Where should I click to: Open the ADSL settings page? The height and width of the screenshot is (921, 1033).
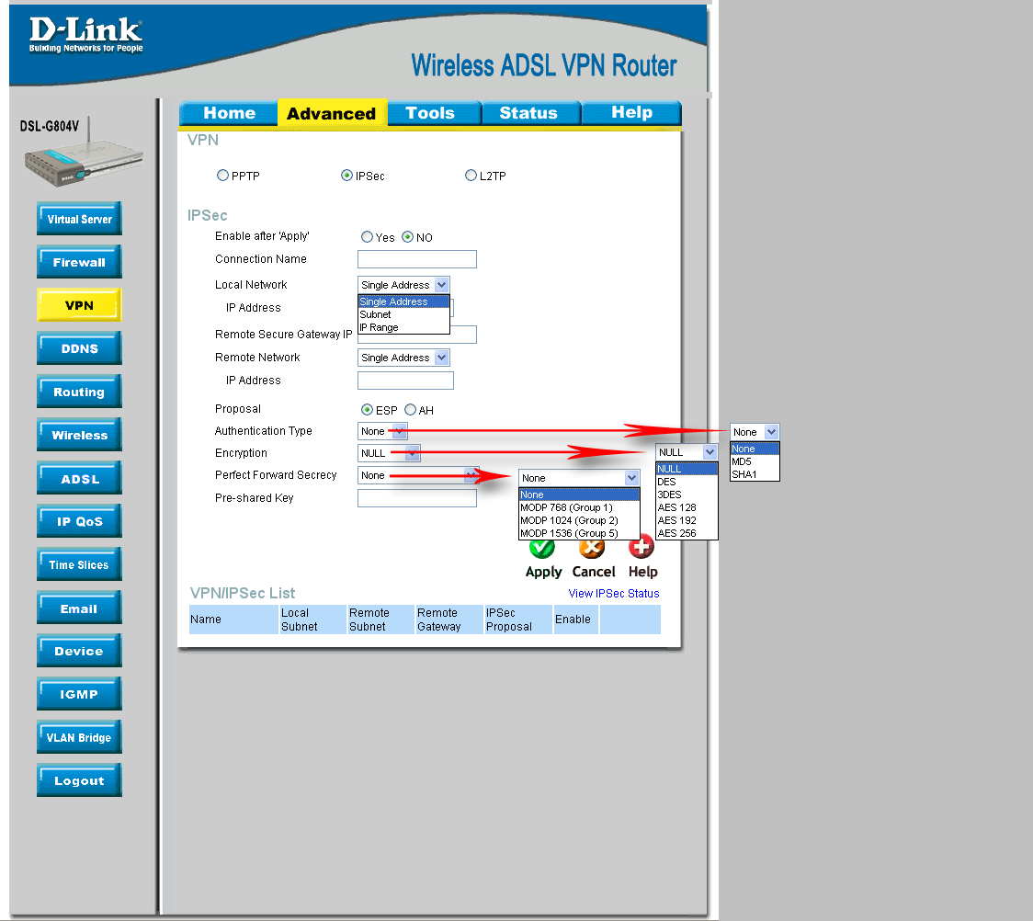(79, 478)
